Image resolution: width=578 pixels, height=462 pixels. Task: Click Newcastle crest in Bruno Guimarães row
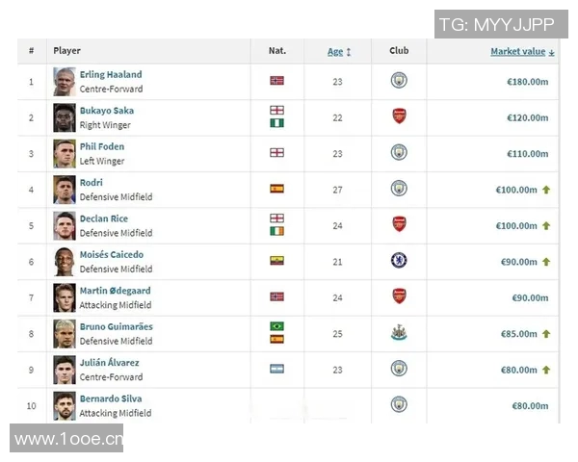tap(399, 333)
